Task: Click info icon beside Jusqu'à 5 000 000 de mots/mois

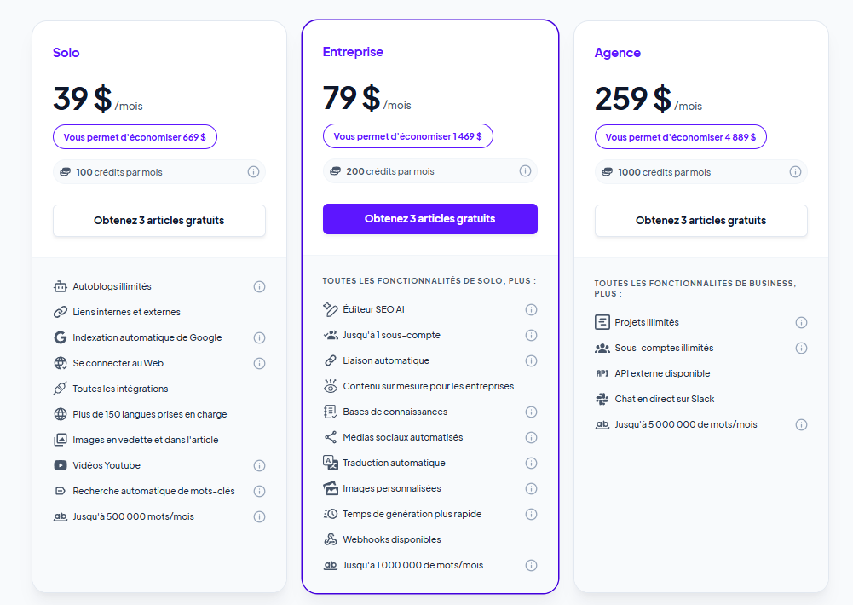Action: 801,425
